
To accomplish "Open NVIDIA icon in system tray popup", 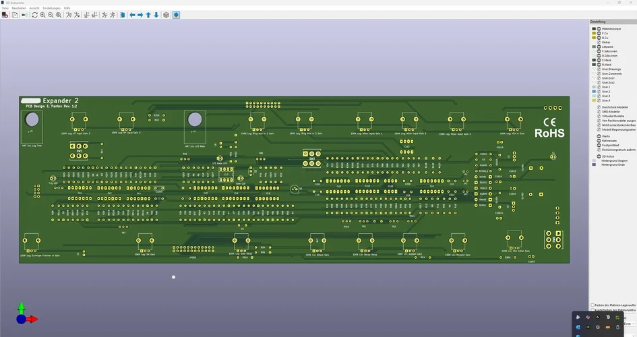I will pyautogui.click(x=588, y=327).
